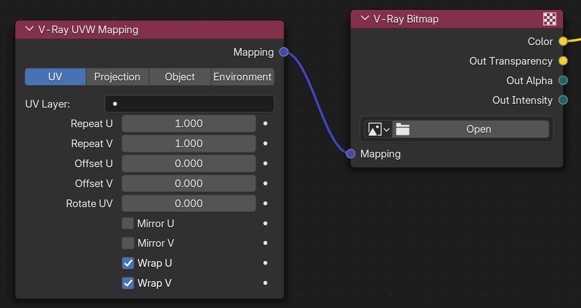This screenshot has width=581, height=308.
Task: Click the animate dot next to Wrap V
Action: pyautogui.click(x=265, y=283)
